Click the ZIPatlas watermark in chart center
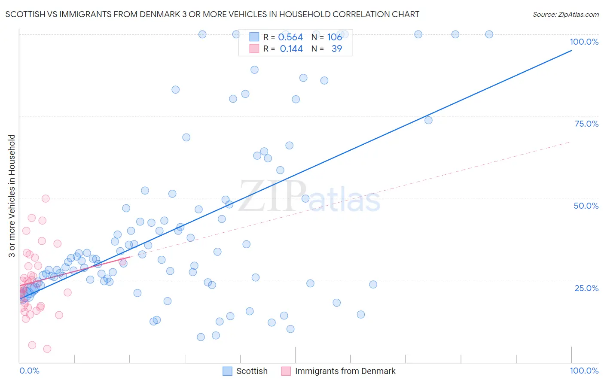604x383 pixels. pos(309,197)
